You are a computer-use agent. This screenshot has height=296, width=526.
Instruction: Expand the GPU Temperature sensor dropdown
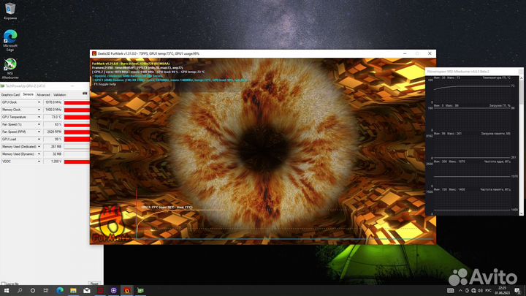coord(41,117)
